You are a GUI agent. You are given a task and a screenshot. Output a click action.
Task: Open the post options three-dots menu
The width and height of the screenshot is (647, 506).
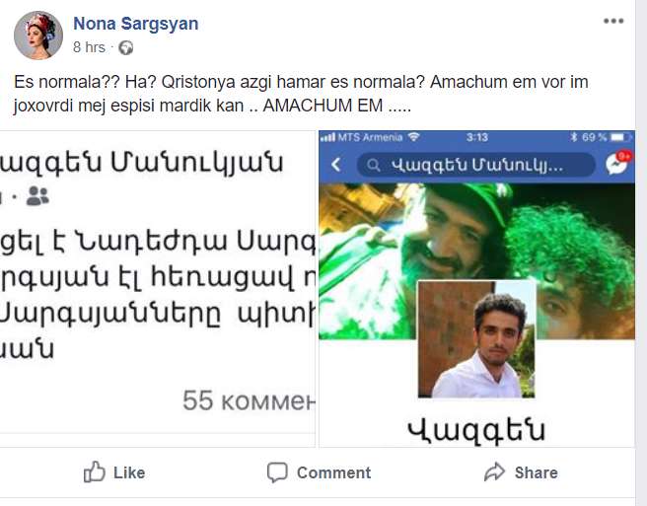coord(613,21)
